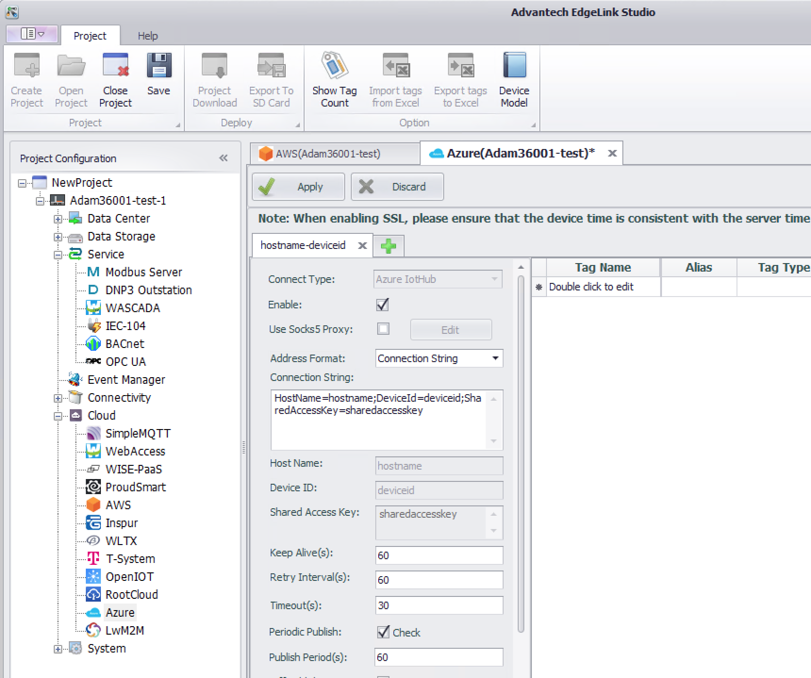Click Export tags to Excel icon

point(461,65)
